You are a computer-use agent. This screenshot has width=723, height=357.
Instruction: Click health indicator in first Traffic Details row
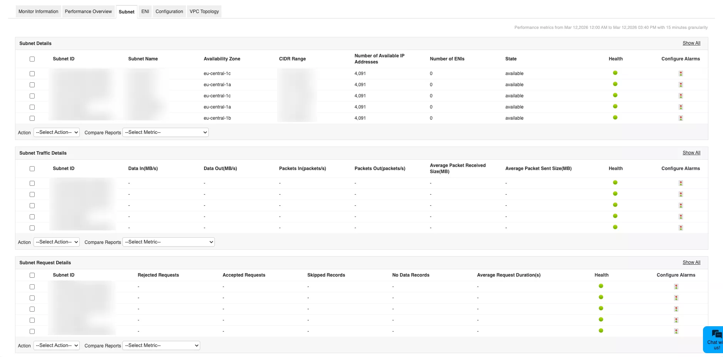615,183
